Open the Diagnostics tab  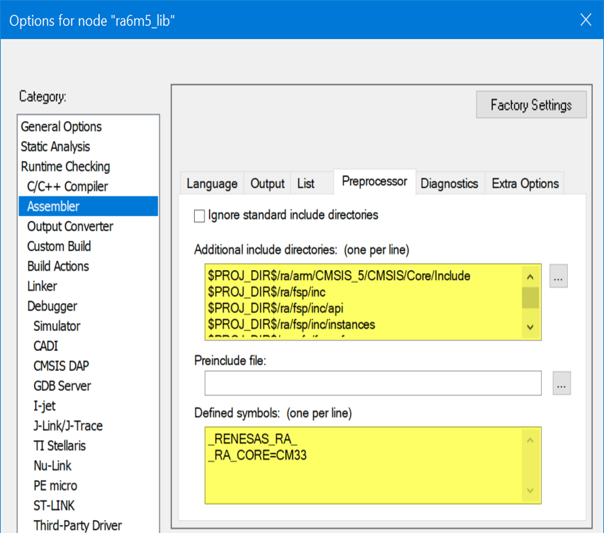pos(449,184)
